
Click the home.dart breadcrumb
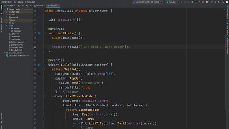[30, 2]
